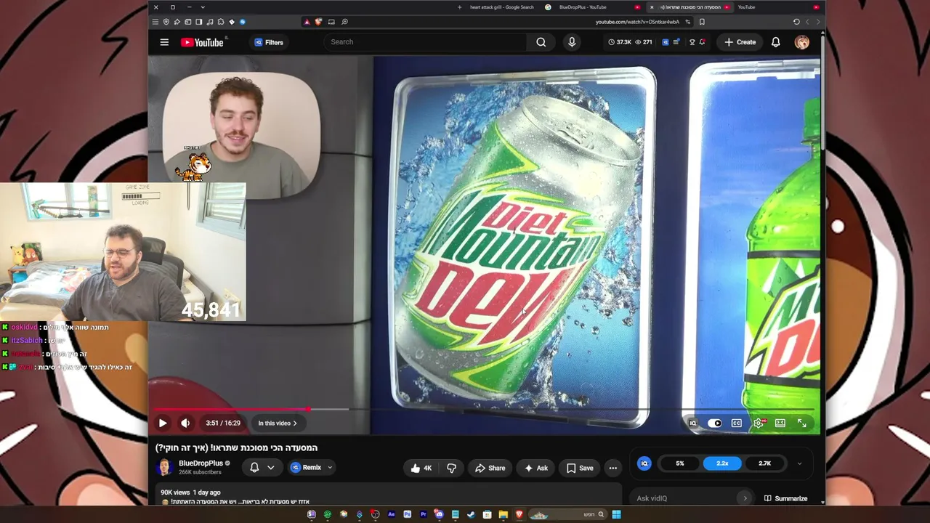The height and width of the screenshot is (523, 930).
Task: Play the paused video
Action: coord(163,423)
